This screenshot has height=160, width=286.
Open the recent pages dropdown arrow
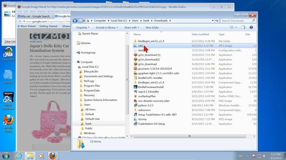(x=84, y=21)
